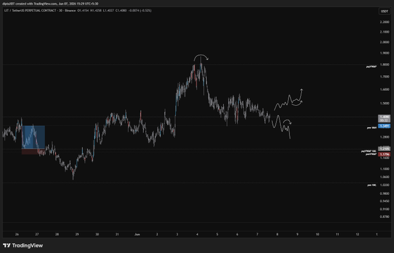Click the 0.8780 price axis value
This screenshot has width=394, height=253.
coord(385,217)
